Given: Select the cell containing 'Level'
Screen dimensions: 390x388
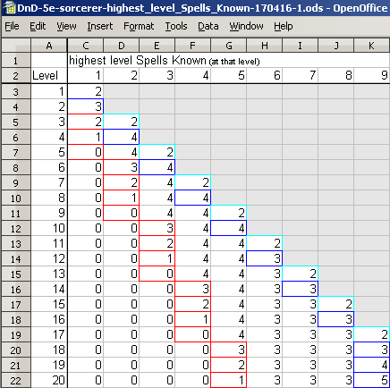Looking at the screenshot, I should tap(49, 75).
